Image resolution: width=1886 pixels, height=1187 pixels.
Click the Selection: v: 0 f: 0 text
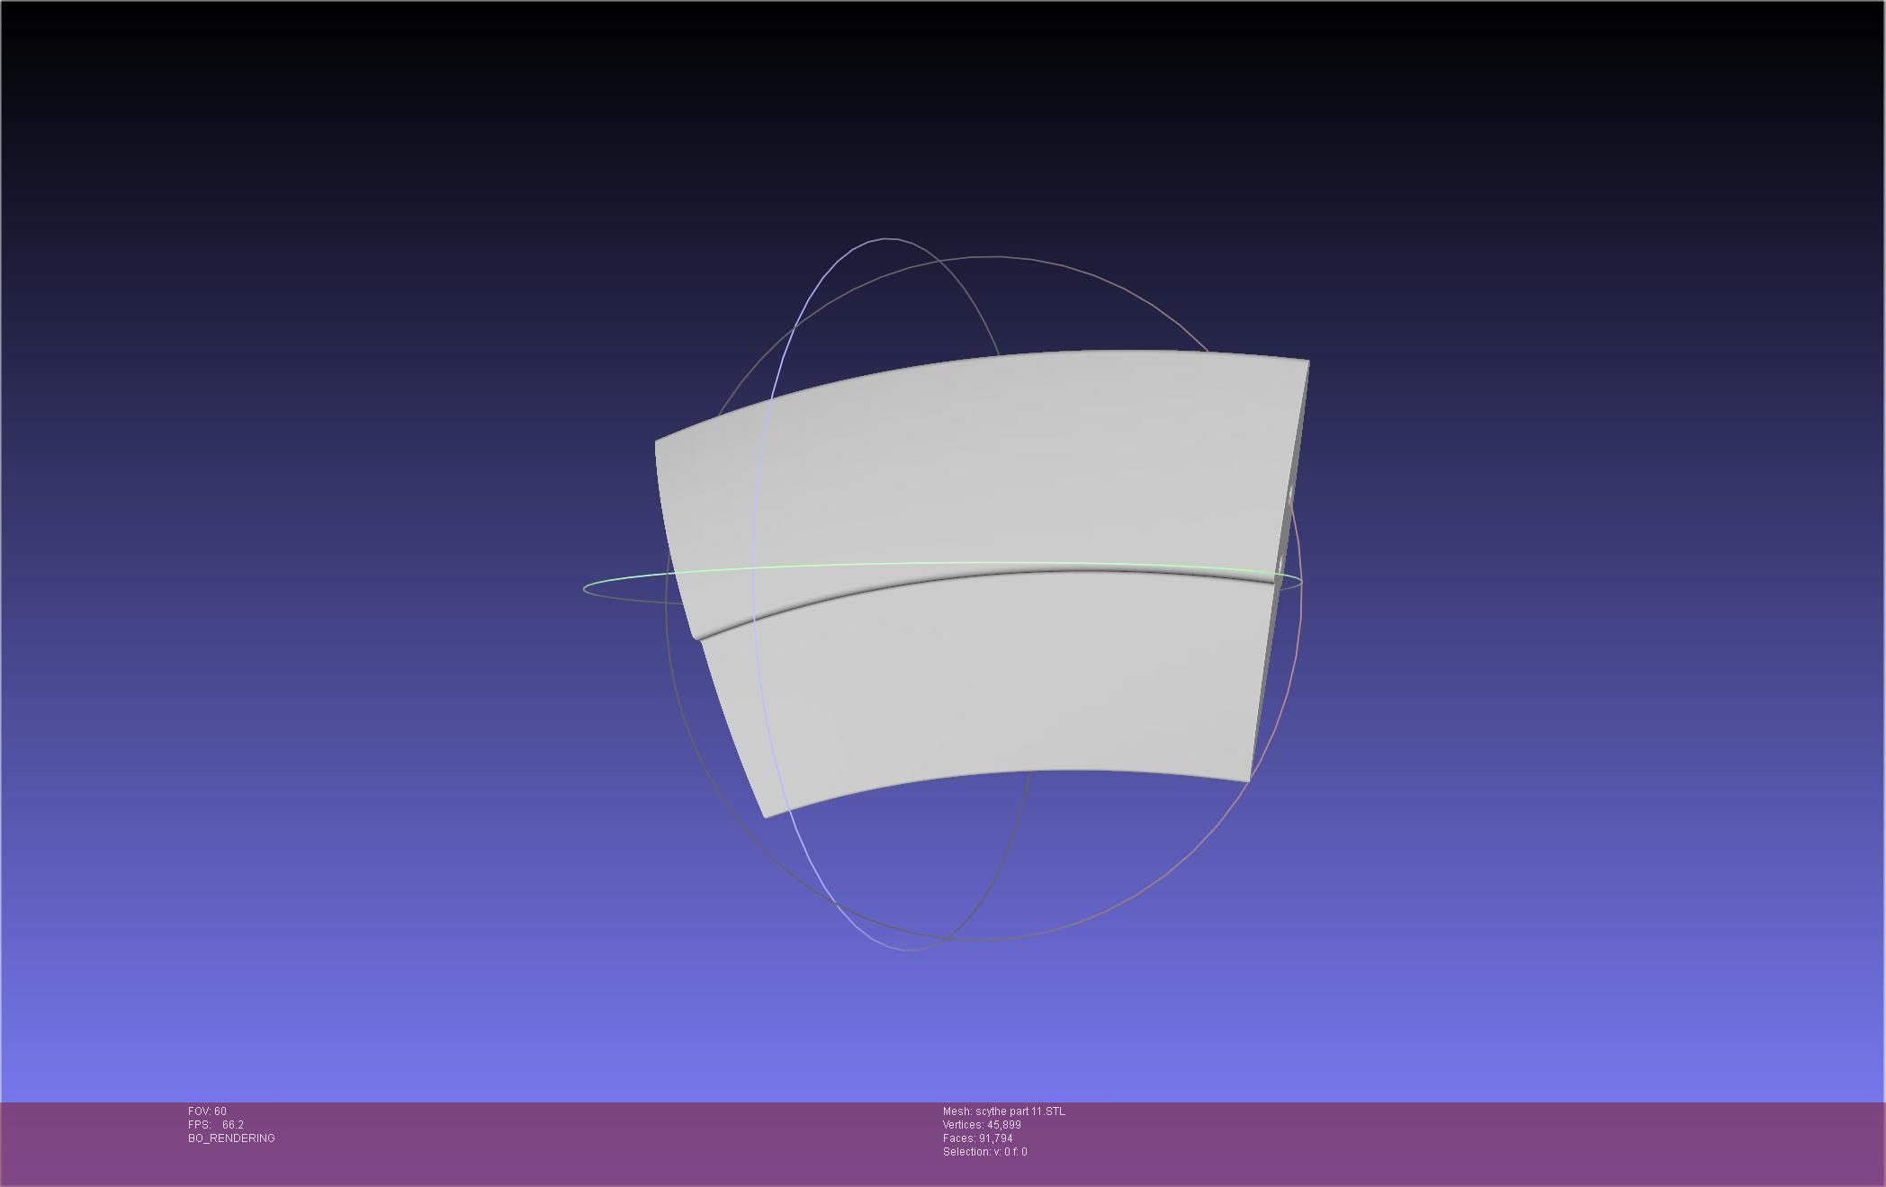[984, 1152]
